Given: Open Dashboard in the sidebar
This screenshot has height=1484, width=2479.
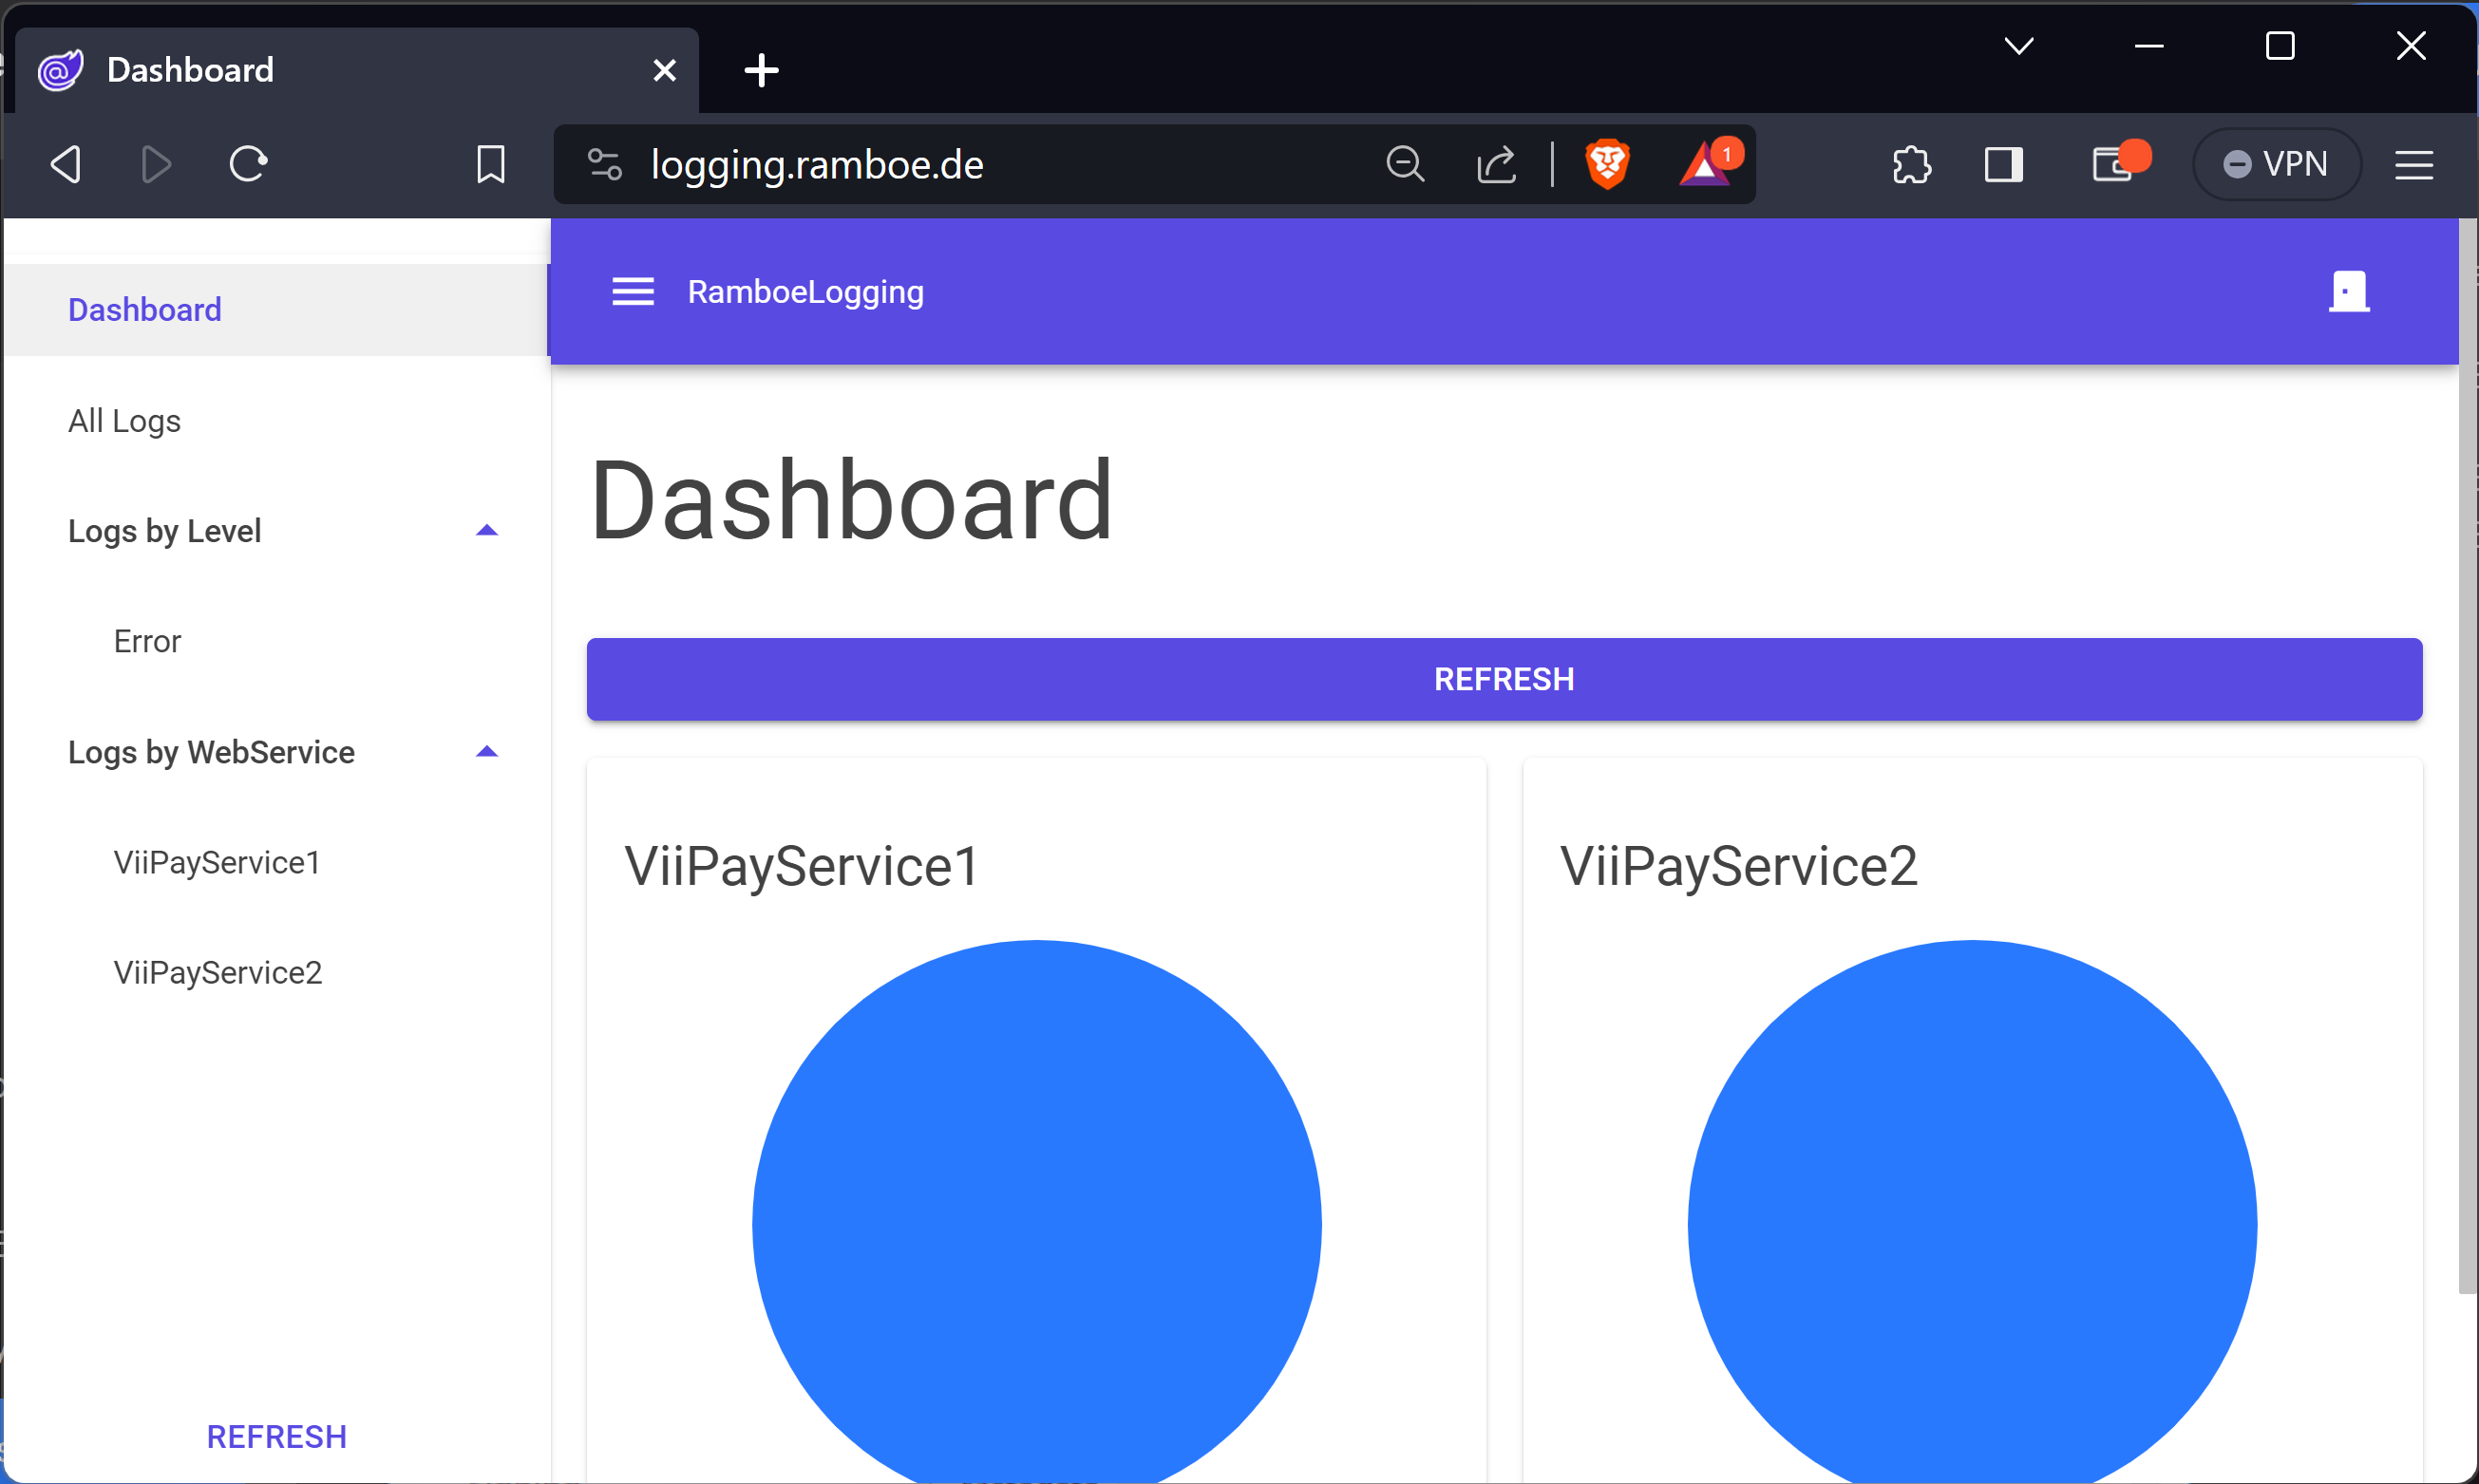Looking at the screenshot, I should (x=277, y=310).
